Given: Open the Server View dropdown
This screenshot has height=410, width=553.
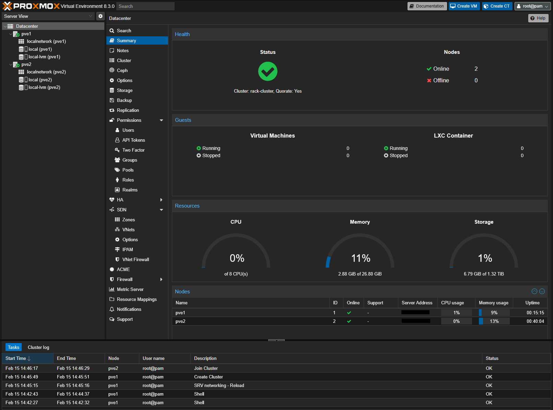Looking at the screenshot, I should 48,16.
